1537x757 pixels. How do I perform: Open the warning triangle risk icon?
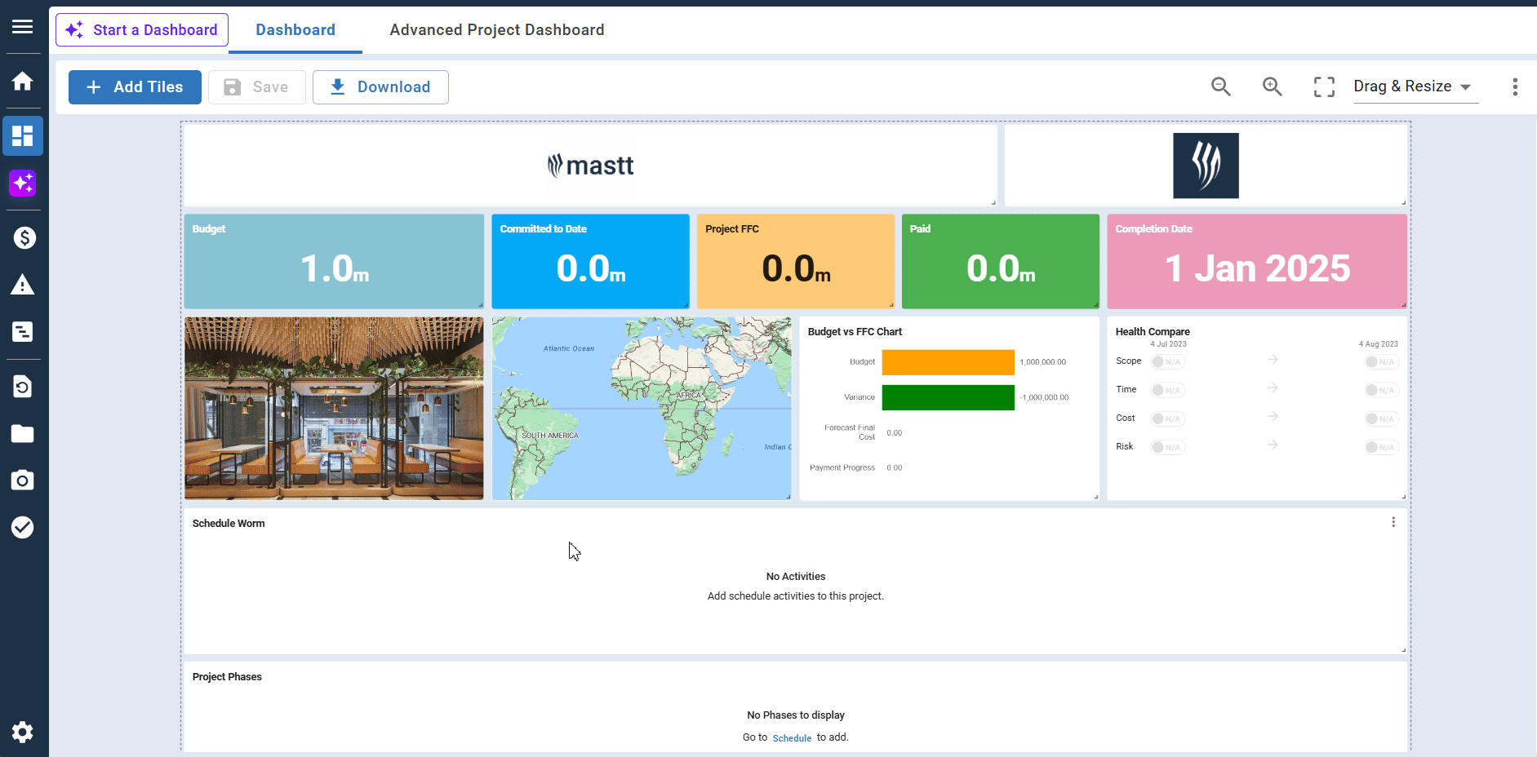[23, 285]
